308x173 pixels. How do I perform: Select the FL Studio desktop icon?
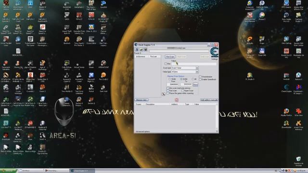[250, 76]
